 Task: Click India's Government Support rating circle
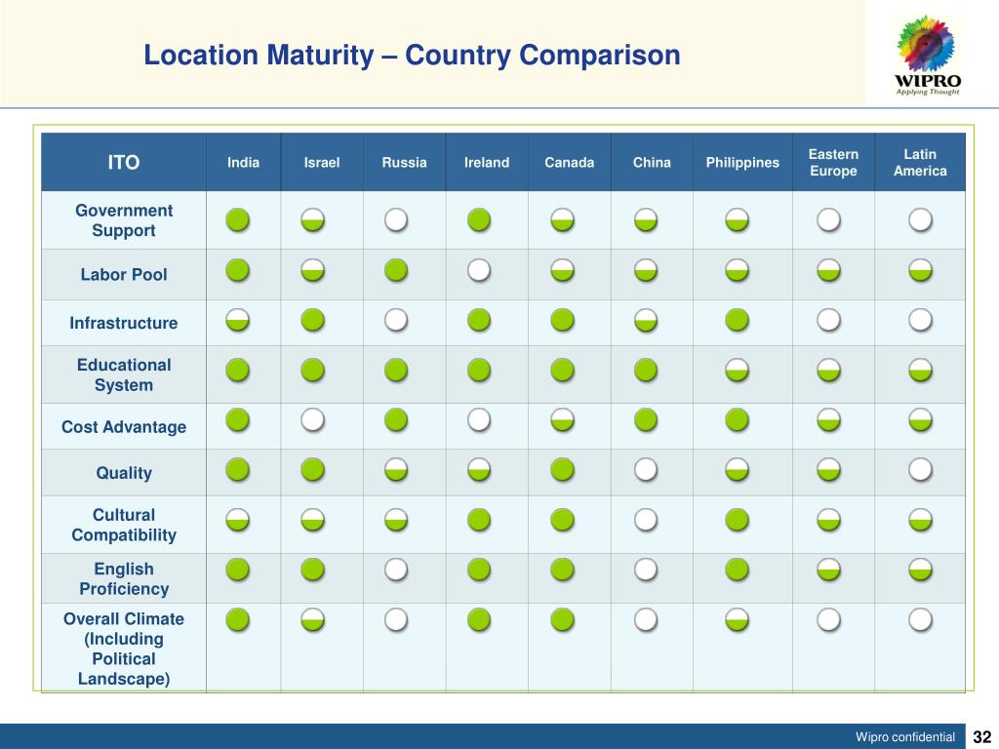[x=238, y=219]
